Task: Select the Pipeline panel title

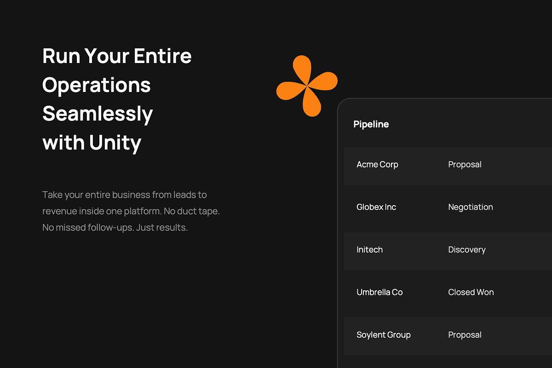Action: [371, 124]
